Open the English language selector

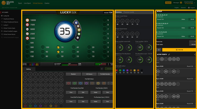pos(177,8)
